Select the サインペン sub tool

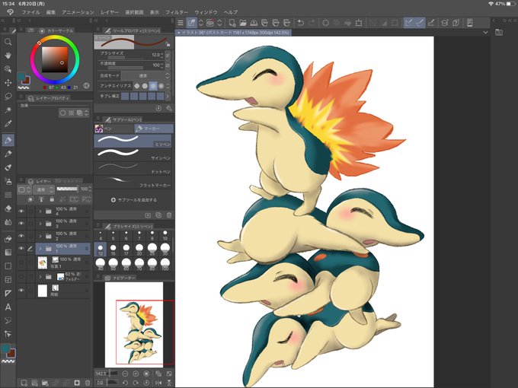133,154
